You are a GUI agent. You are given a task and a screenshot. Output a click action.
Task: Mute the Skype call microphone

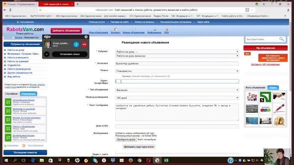point(76,44)
